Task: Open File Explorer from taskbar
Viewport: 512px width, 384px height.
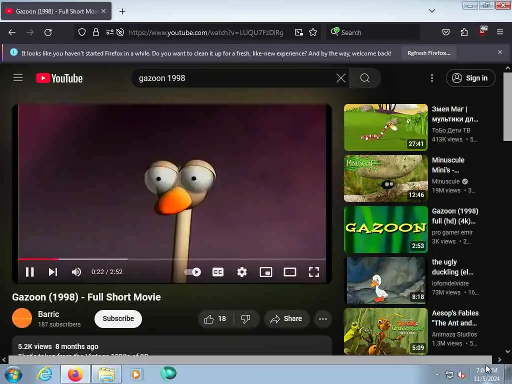Action: coord(106,374)
